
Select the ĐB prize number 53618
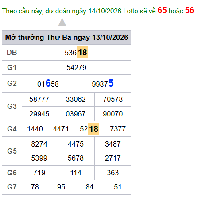(76, 53)
